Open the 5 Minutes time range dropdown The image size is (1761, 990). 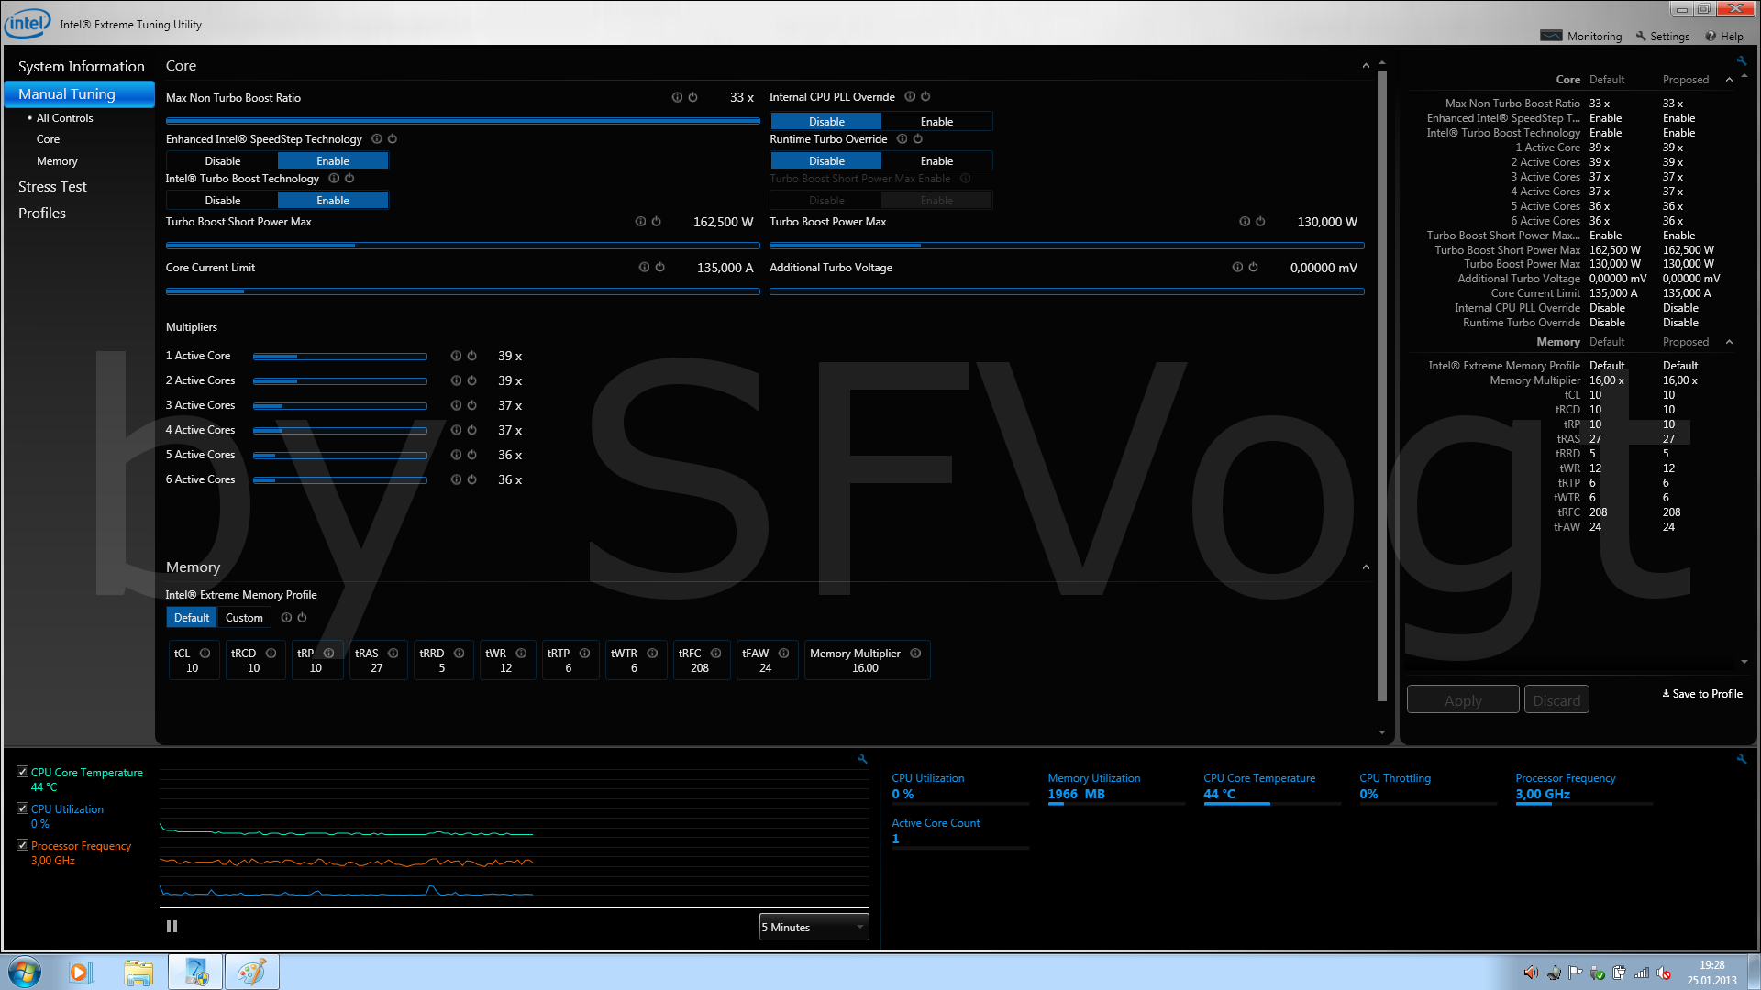814,928
